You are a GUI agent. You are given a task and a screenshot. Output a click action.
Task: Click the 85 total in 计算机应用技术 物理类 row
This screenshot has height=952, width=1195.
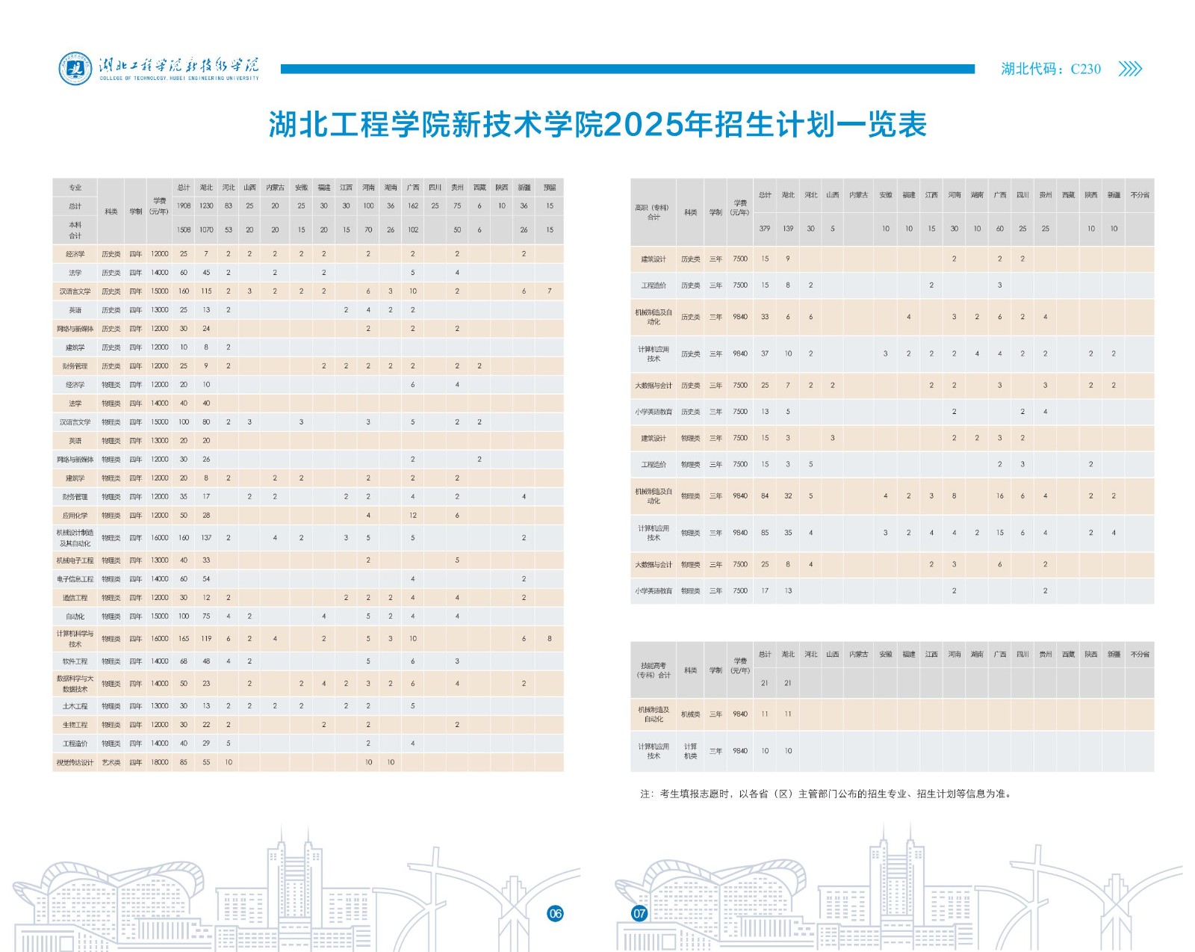(x=765, y=533)
